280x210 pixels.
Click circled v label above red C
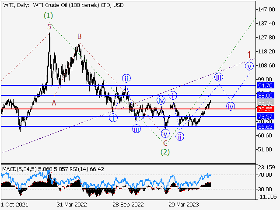(165, 133)
